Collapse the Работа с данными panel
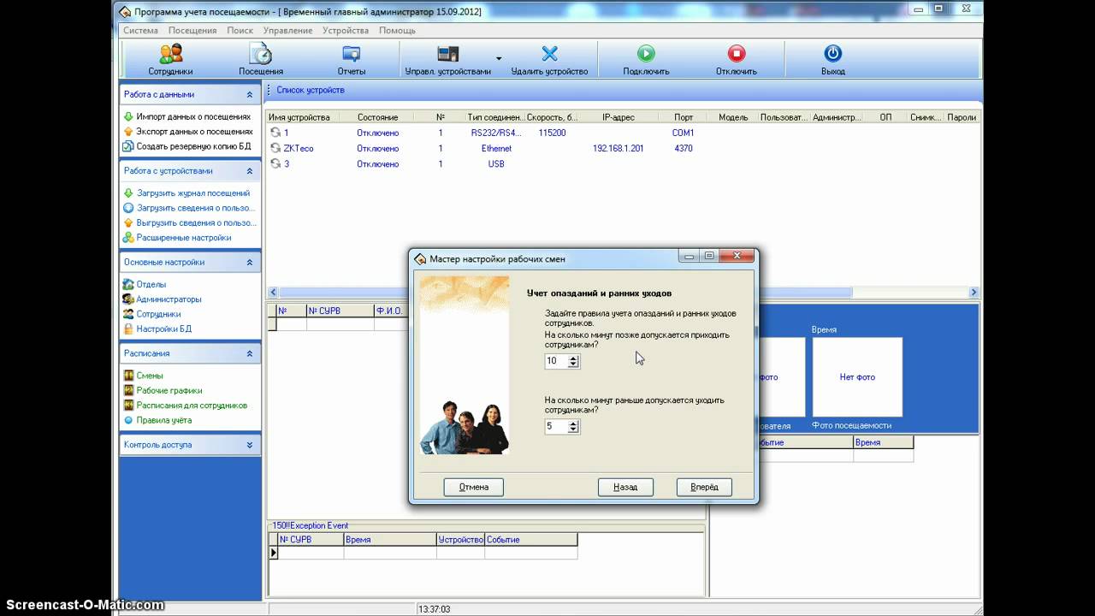1095x616 pixels. tap(250, 95)
